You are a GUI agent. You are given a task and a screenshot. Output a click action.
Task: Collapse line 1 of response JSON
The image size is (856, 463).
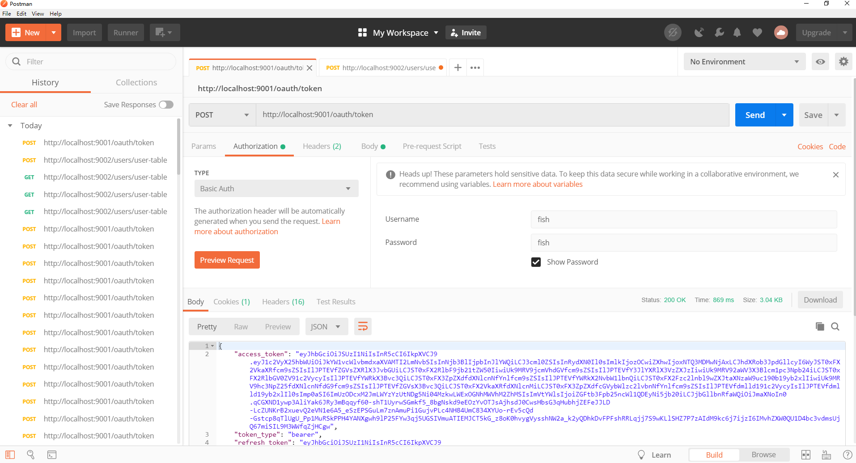tap(213, 346)
